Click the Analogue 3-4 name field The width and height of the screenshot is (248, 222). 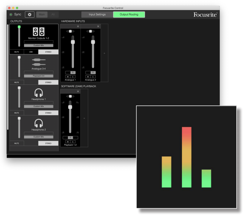(39, 72)
